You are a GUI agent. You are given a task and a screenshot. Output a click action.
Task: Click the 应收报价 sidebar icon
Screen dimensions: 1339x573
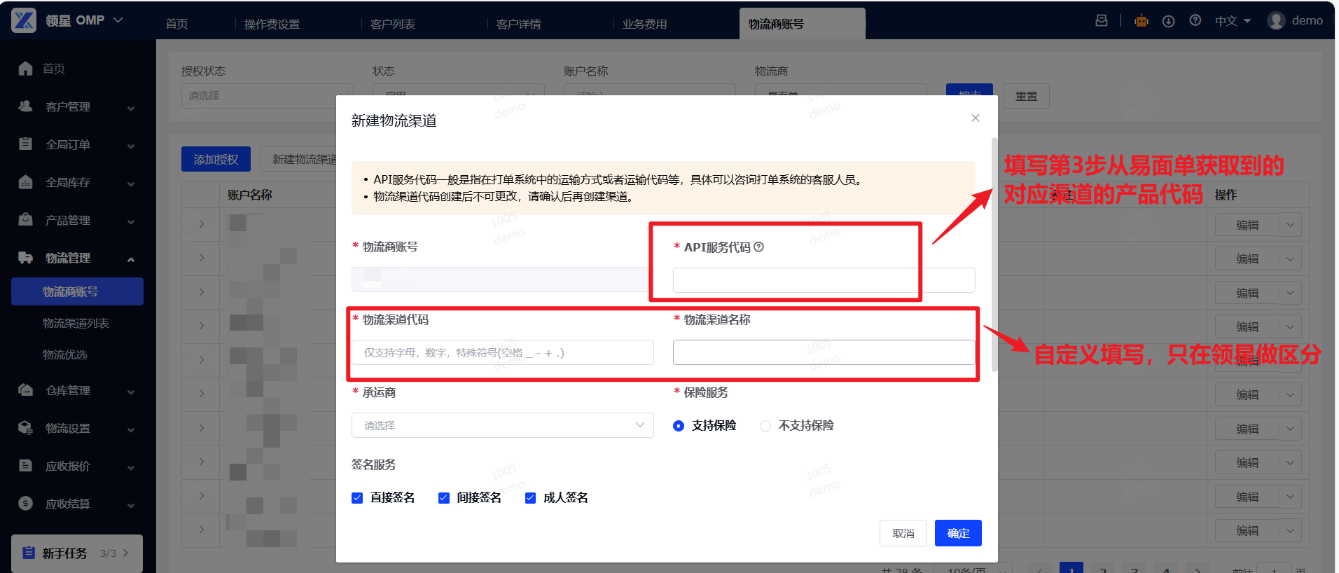[x=26, y=466]
